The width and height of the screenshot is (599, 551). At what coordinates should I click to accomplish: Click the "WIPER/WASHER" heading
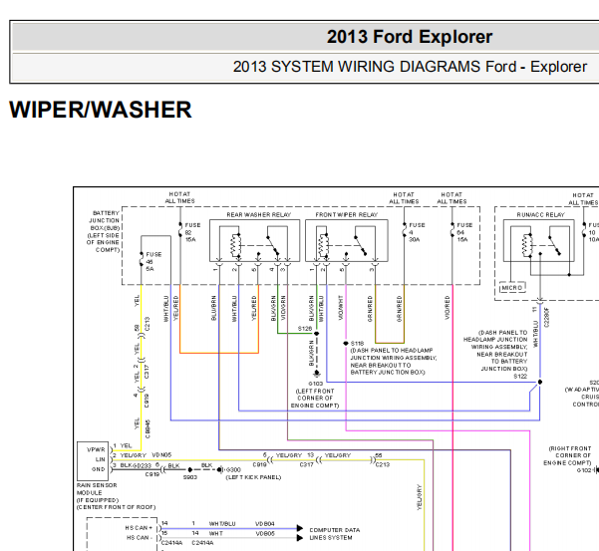pyautogui.click(x=100, y=110)
